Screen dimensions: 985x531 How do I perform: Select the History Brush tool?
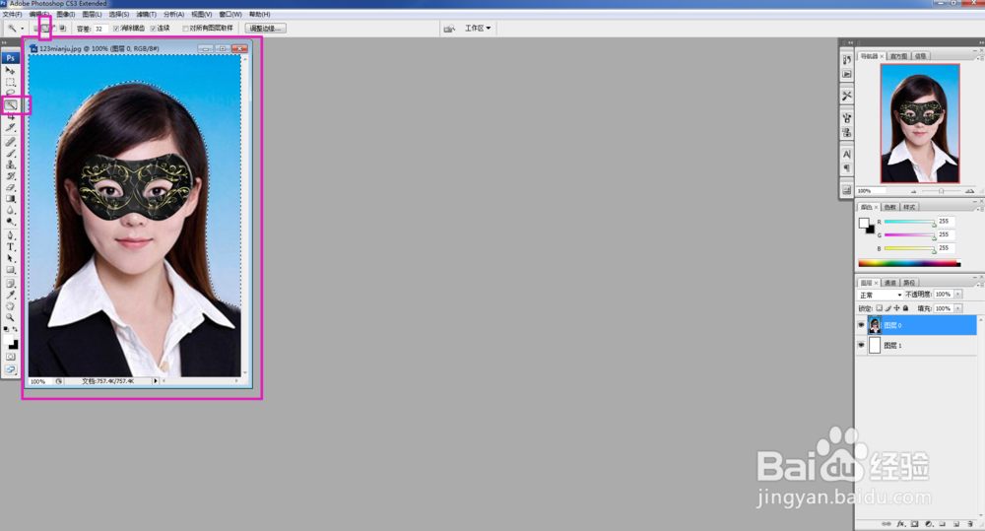pyautogui.click(x=10, y=175)
